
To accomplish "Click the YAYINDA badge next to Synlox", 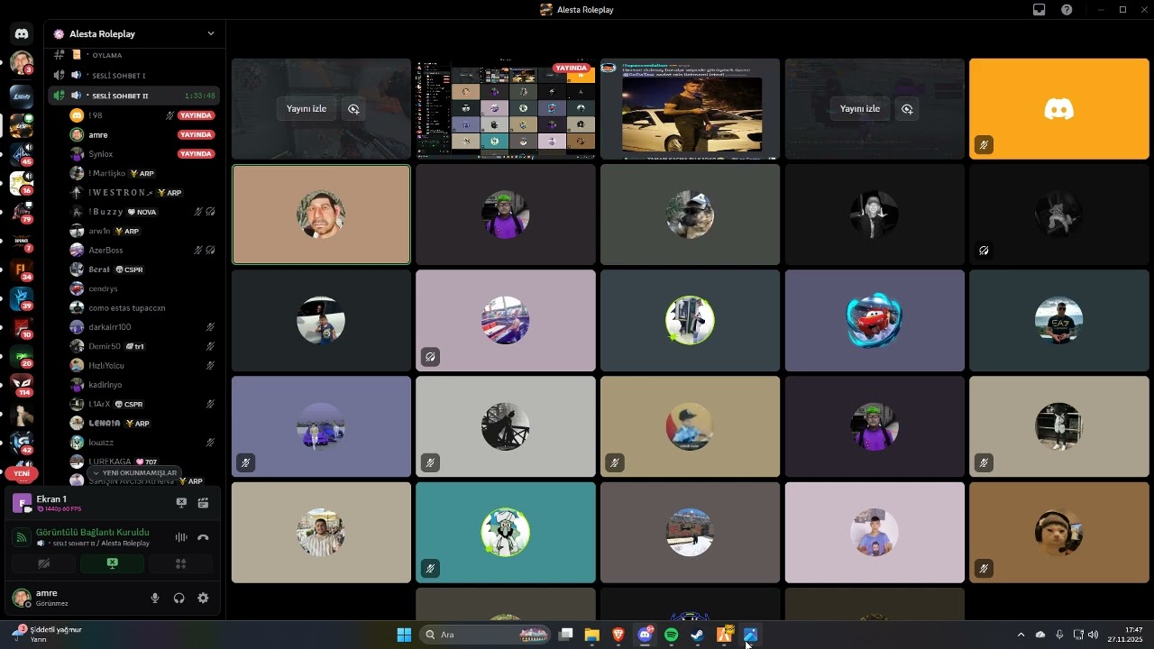I will click(196, 154).
